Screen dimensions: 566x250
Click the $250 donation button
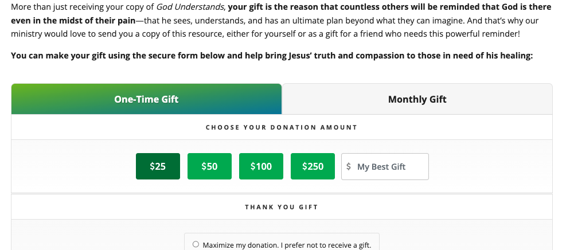point(313,166)
